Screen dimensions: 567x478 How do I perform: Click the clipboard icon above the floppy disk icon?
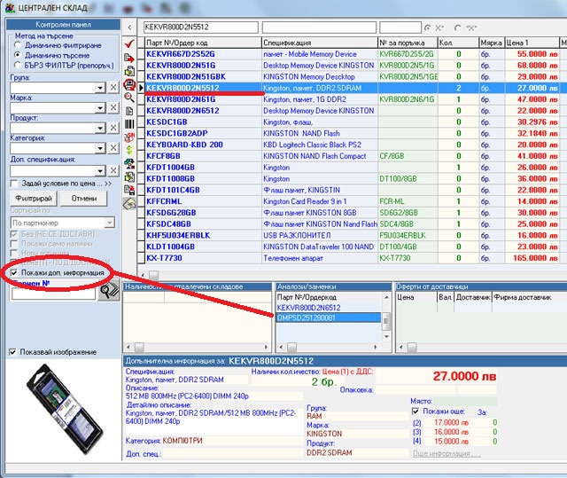(129, 177)
